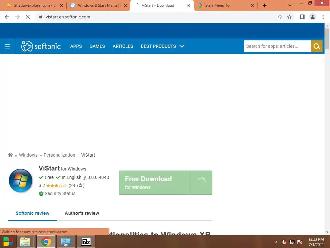Click Chrome icon in taskbar
This screenshot has height=248, width=330.
coord(46,242)
